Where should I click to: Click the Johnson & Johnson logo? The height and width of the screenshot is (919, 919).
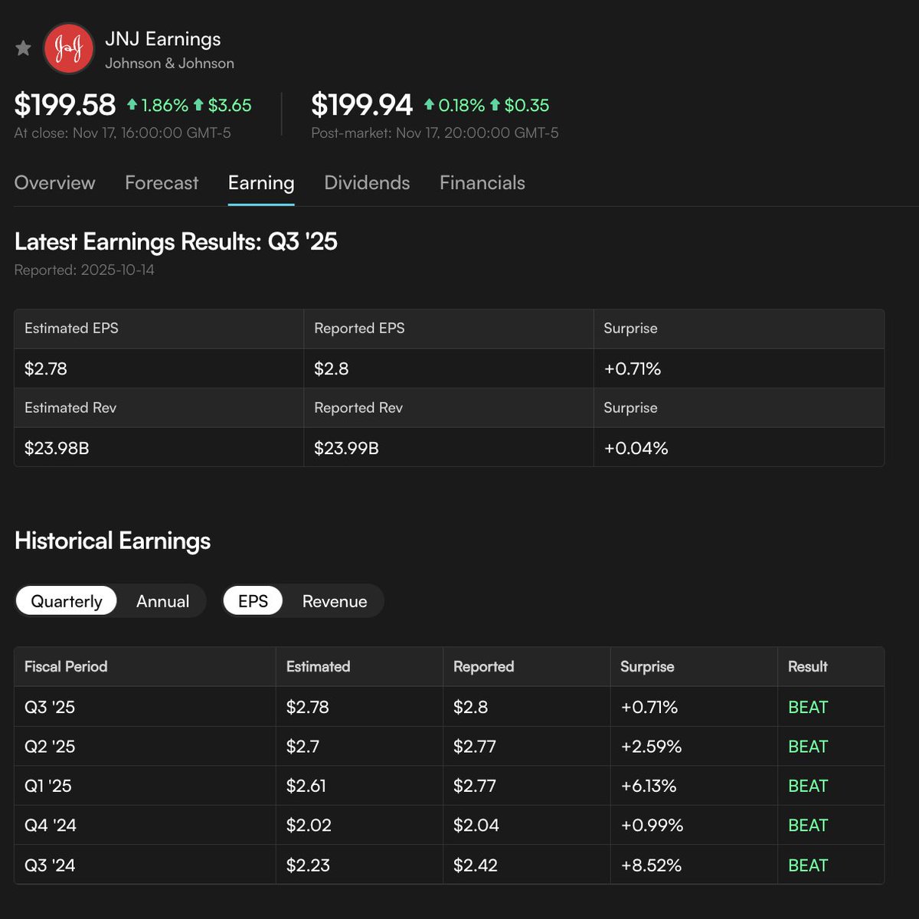coord(69,49)
